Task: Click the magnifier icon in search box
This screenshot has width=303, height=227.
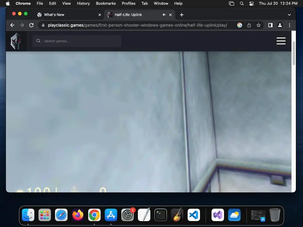Action: pos(38,41)
